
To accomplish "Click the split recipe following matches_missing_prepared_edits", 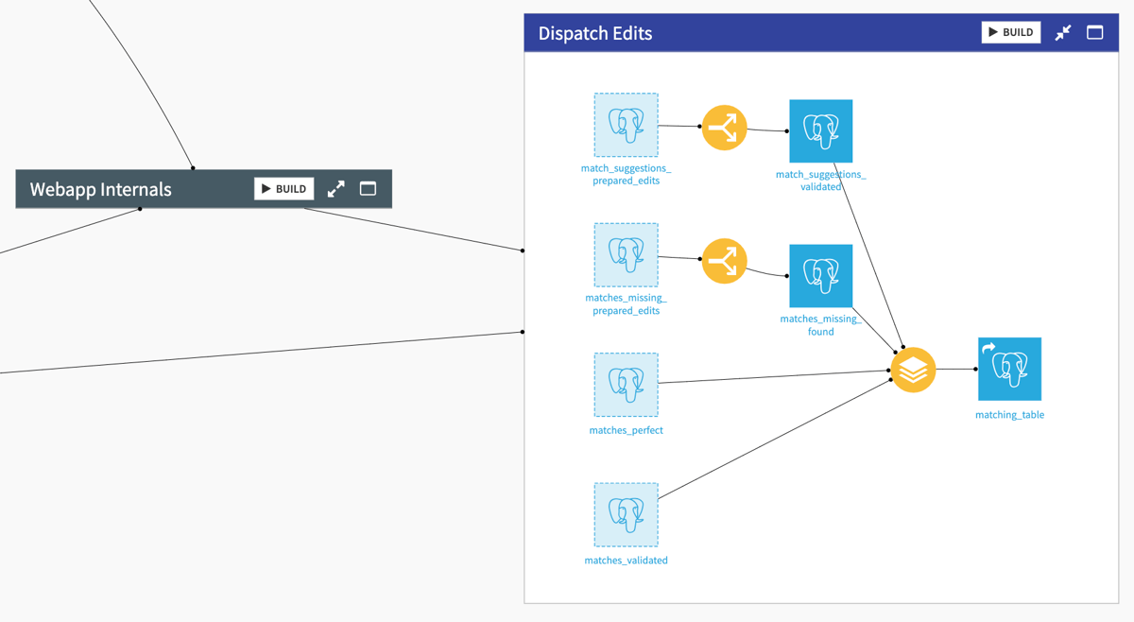I will tap(724, 260).
